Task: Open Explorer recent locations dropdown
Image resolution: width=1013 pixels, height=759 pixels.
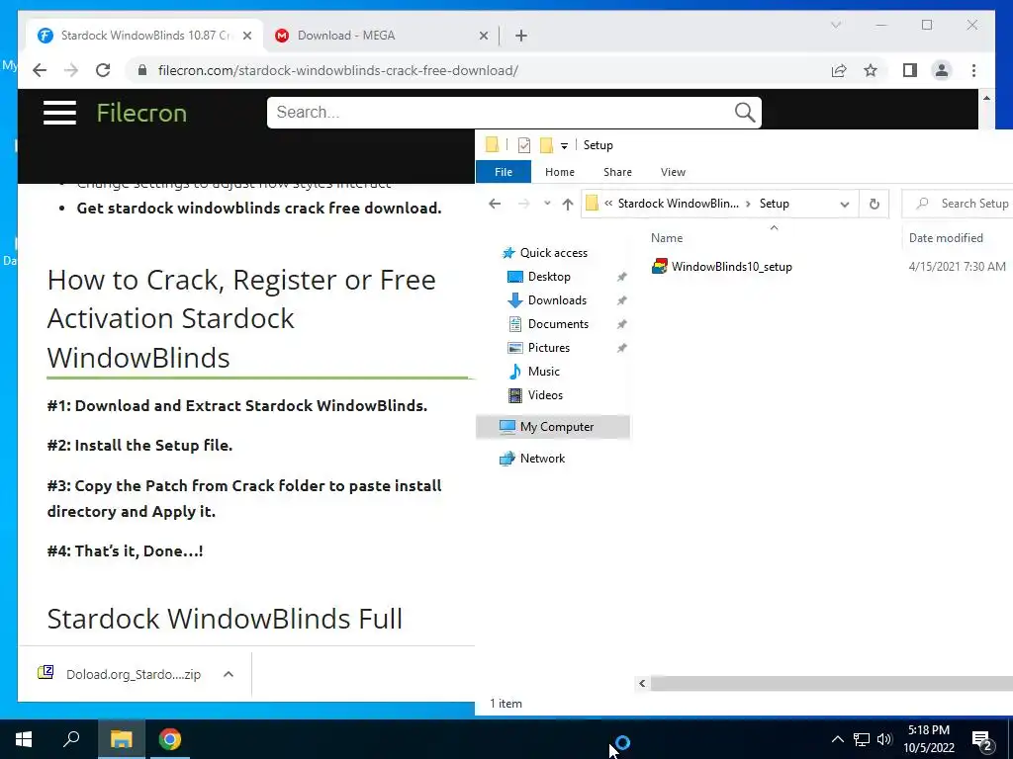Action: pyautogui.click(x=547, y=204)
